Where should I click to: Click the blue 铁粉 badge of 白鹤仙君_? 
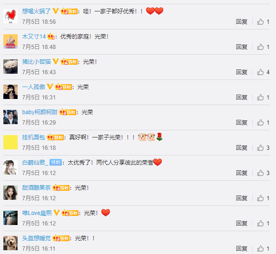pyautogui.click(x=56, y=162)
